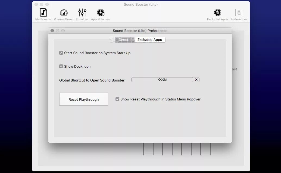Viewport: 281px width, 173px height.
Task: Uncheck the Show Dock Icon checkbox
Action: tap(61, 66)
